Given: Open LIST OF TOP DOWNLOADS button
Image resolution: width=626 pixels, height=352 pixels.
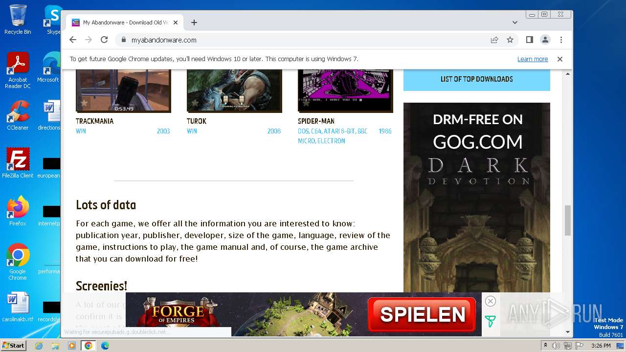Looking at the screenshot, I should pos(477,79).
